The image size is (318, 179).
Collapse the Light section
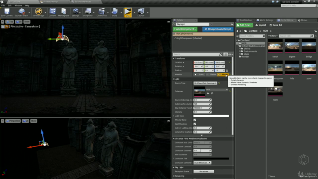[174, 79]
